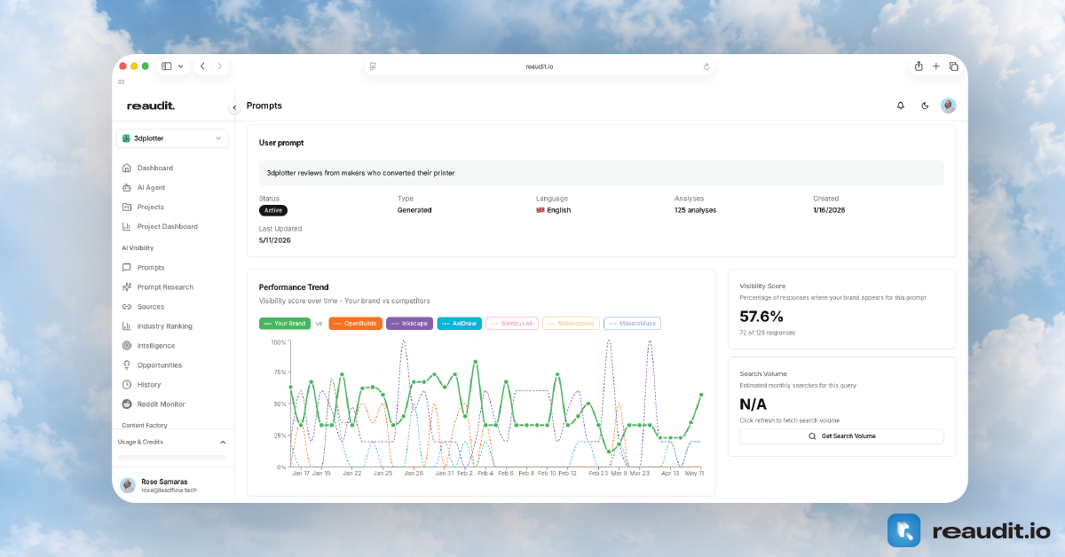Show the tab overview icon

[954, 67]
